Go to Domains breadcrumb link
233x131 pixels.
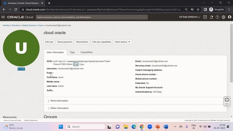[x=16, y=25]
